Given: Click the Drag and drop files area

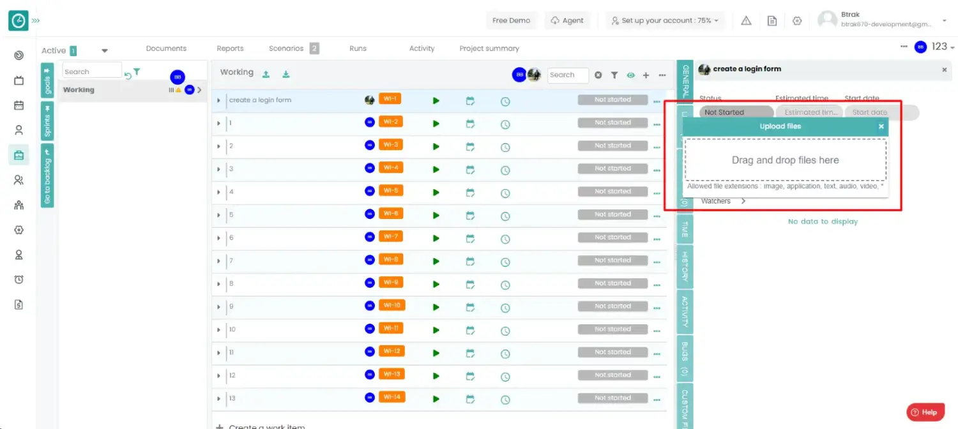Looking at the screenshot, I should tap(785, 160).
